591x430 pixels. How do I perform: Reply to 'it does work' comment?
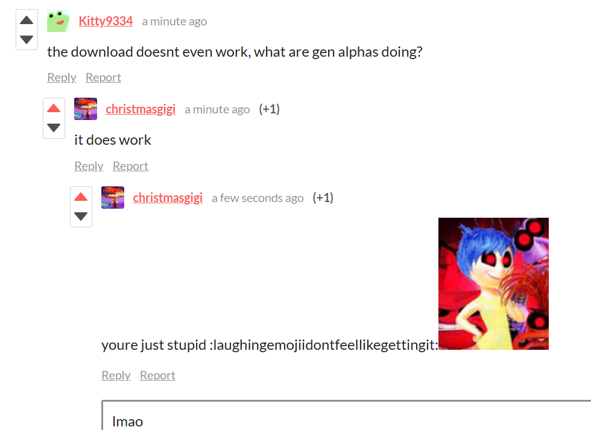[89, 166]
